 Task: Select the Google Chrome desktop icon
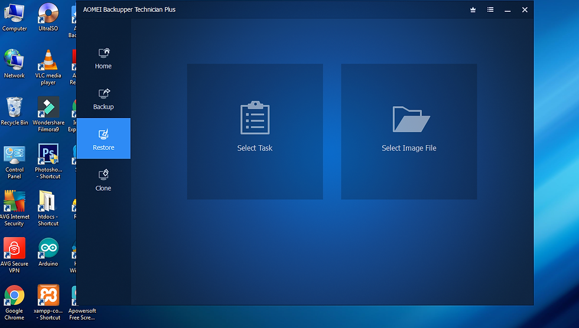click(x=14, y=303)
